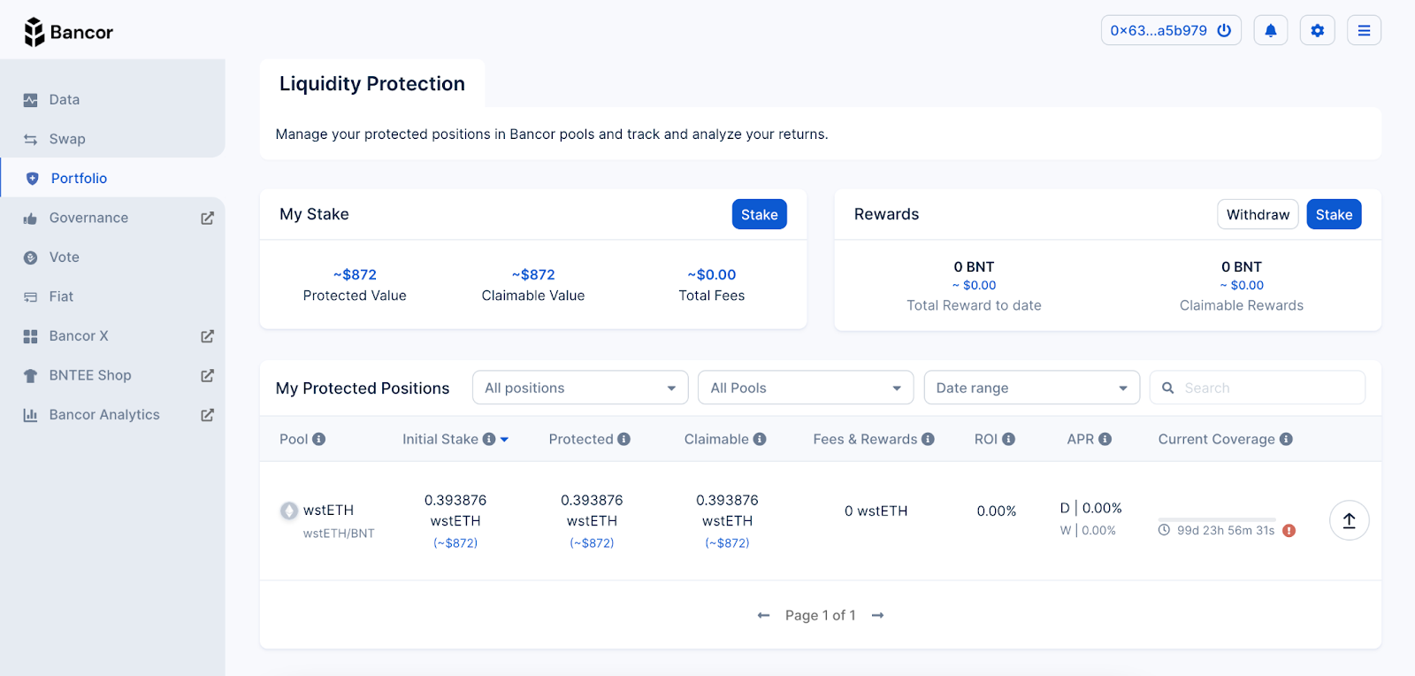This screenshot has width=1415, height=676.
Task: Open Governance external link icon
Action: coord(207,218)
